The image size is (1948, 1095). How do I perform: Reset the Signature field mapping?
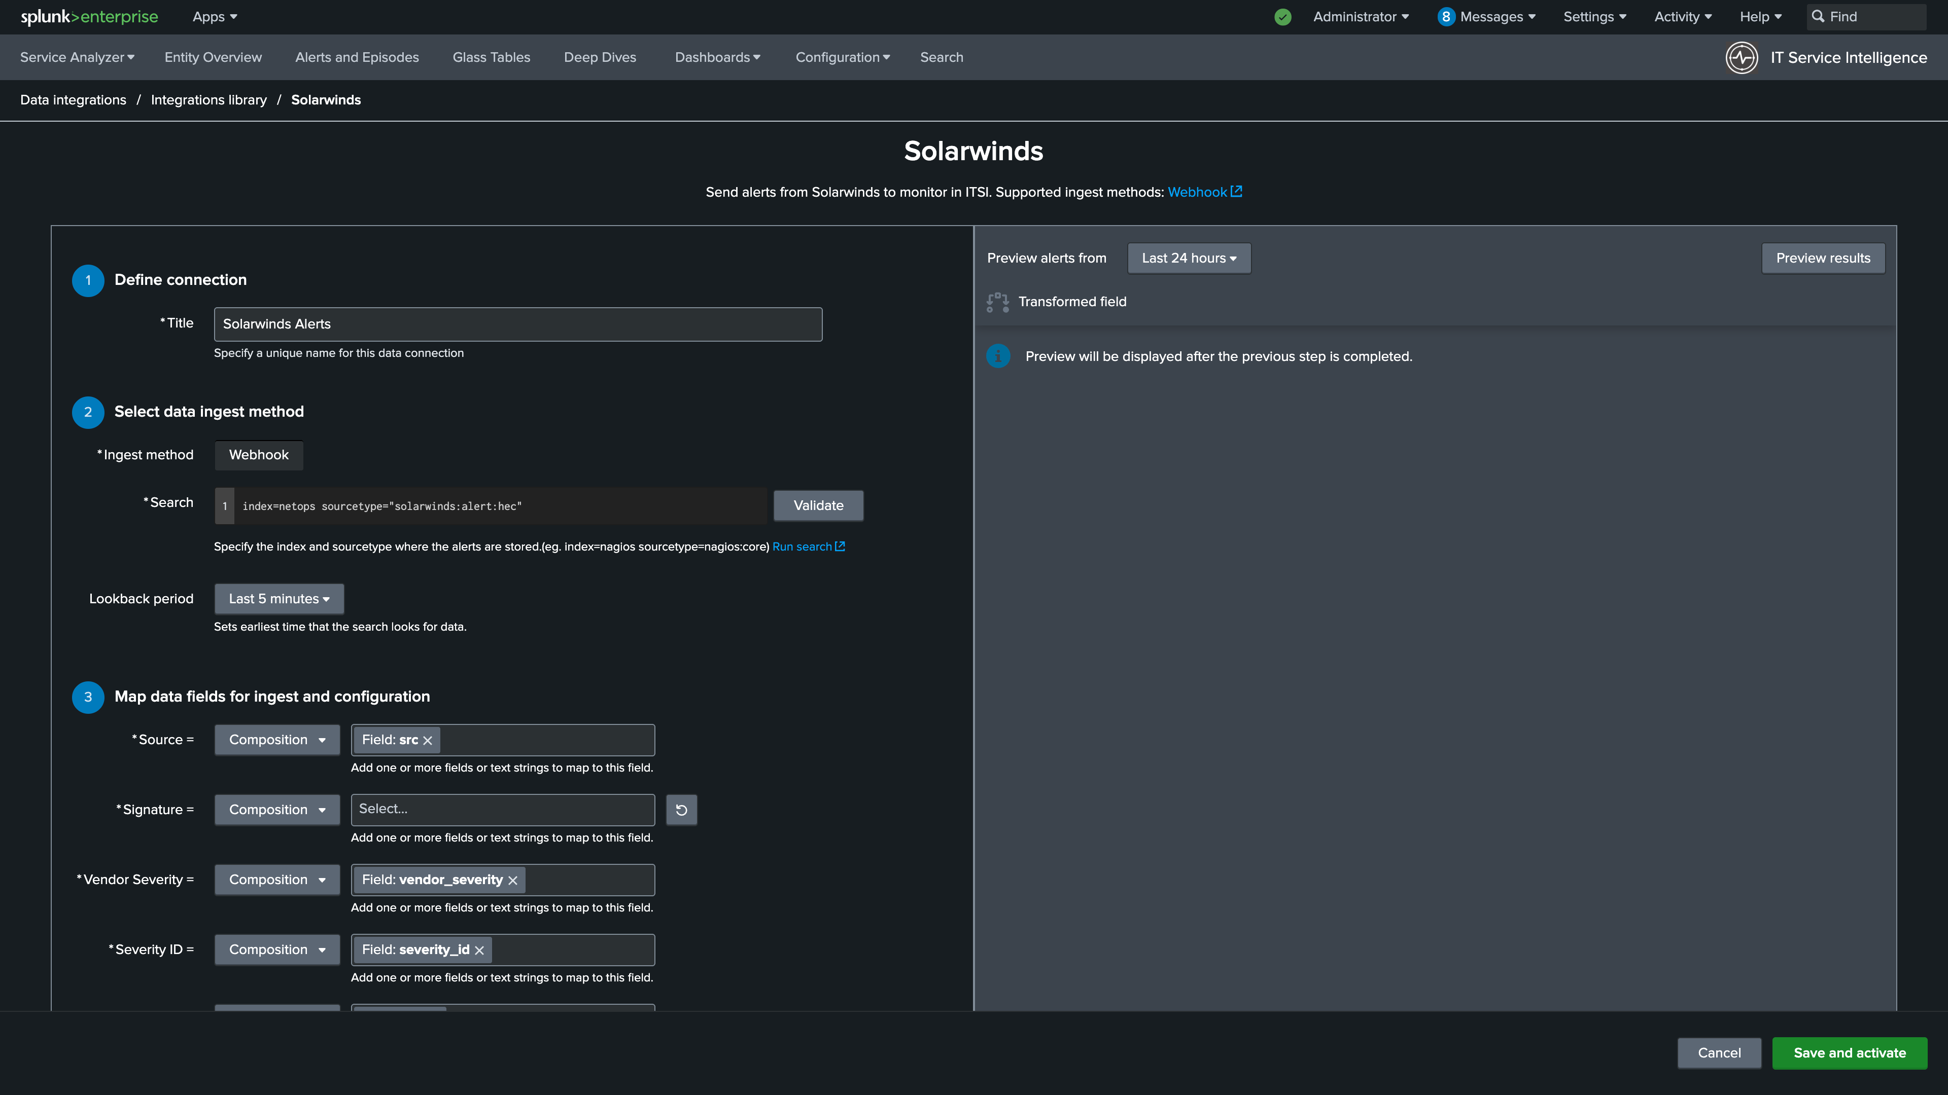(681, 810)
